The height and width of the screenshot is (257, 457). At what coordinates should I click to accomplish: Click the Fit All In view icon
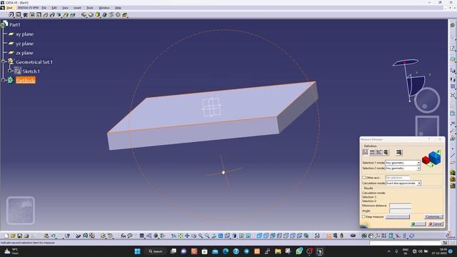[x=181, y=236]
